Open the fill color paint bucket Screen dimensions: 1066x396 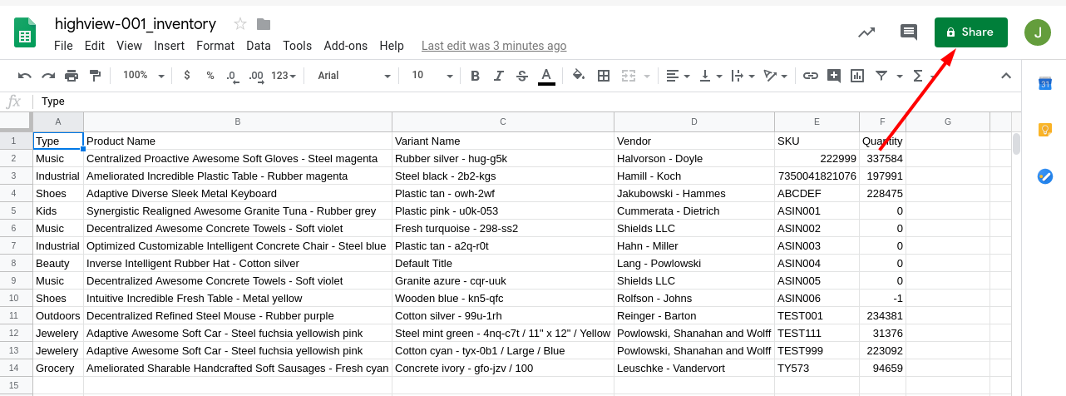coord(578,76)
